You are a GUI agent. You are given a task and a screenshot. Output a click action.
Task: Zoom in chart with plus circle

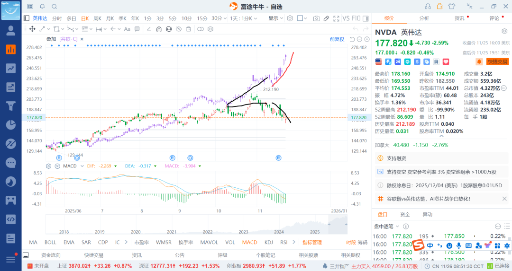point(367,39)
